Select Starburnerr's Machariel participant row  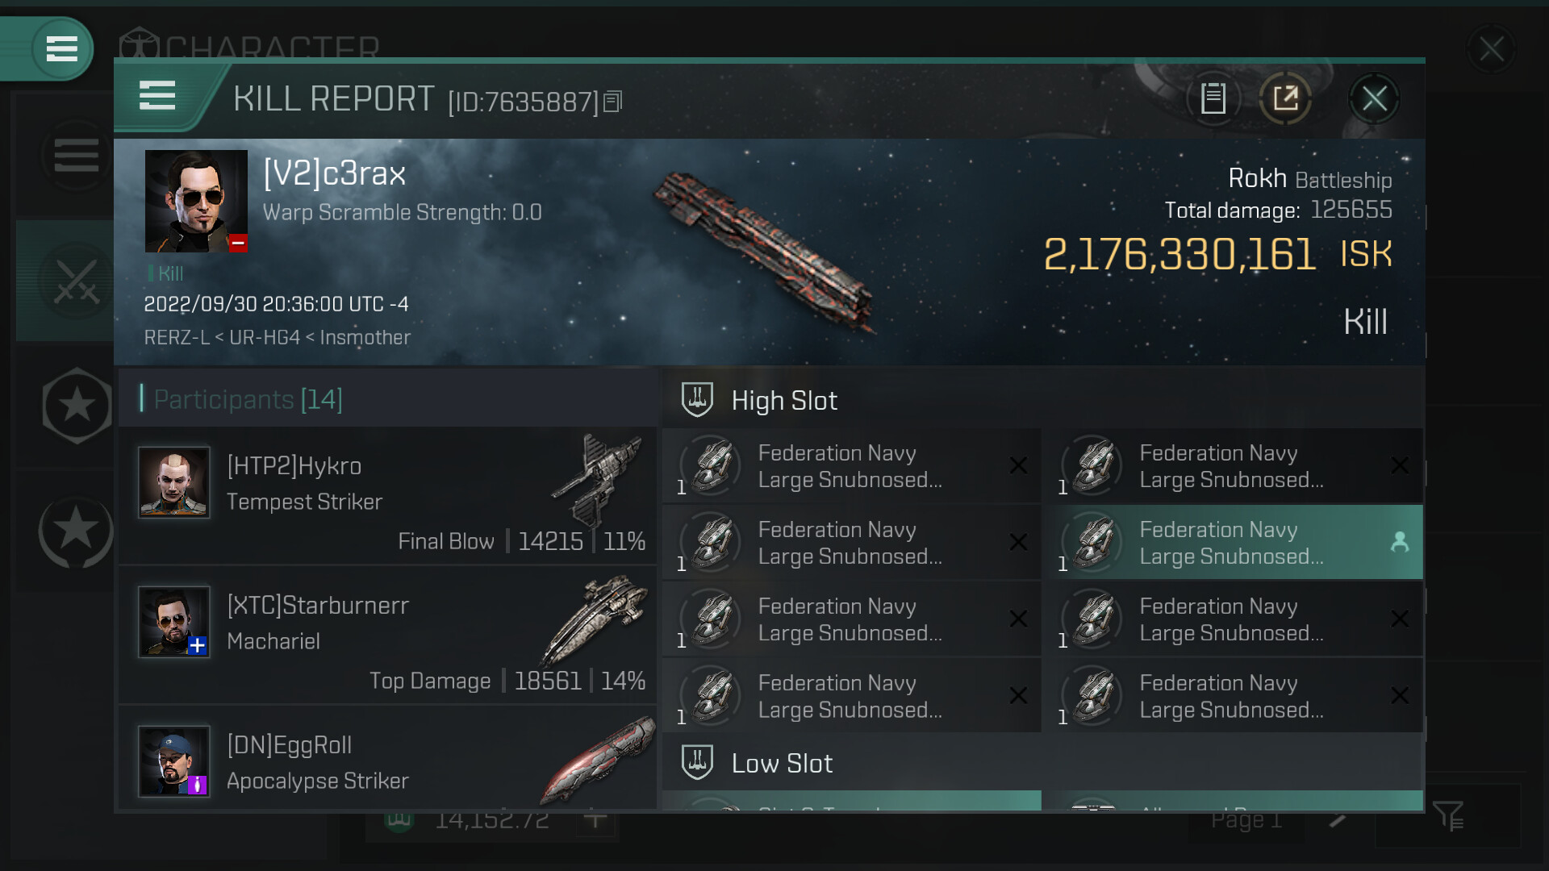[x=387, y=635]
